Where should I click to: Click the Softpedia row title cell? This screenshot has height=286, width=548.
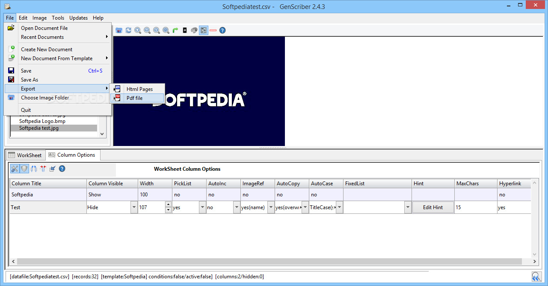[x=48, y=195]
